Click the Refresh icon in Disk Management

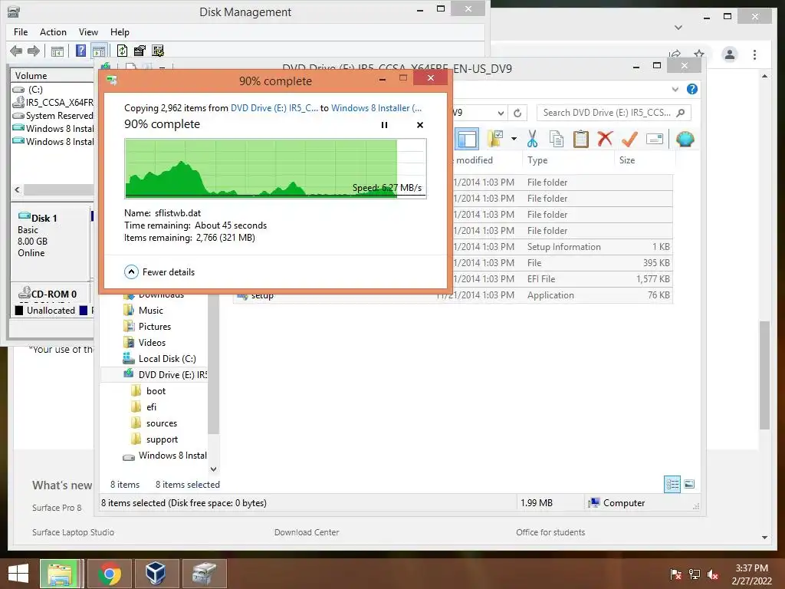122,51
